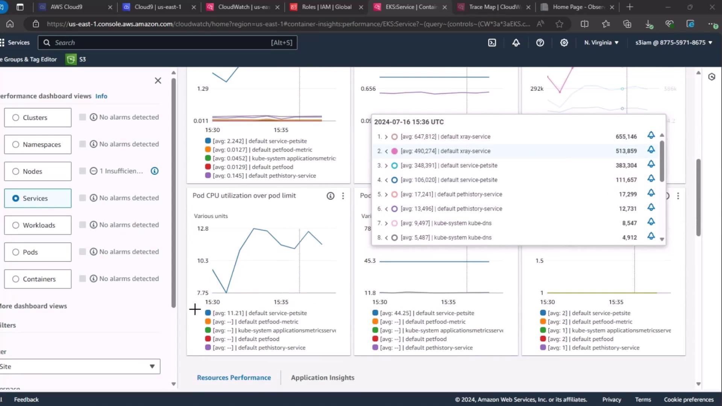Collapse row 4 service-petsite chevron

[x=386, y=180]
